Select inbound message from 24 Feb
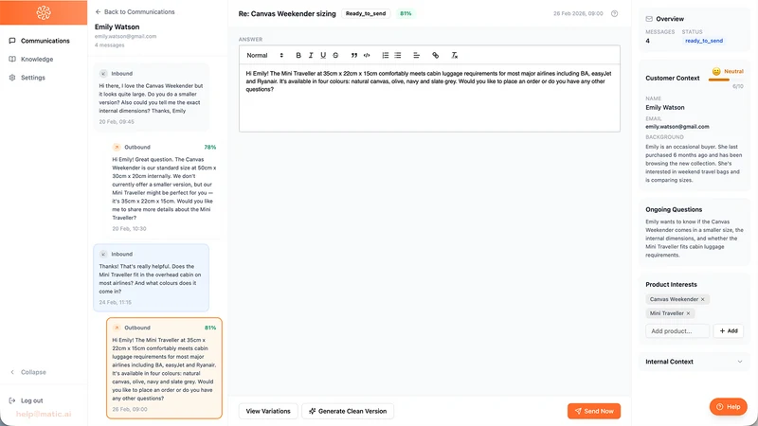 tap(152, 277)
